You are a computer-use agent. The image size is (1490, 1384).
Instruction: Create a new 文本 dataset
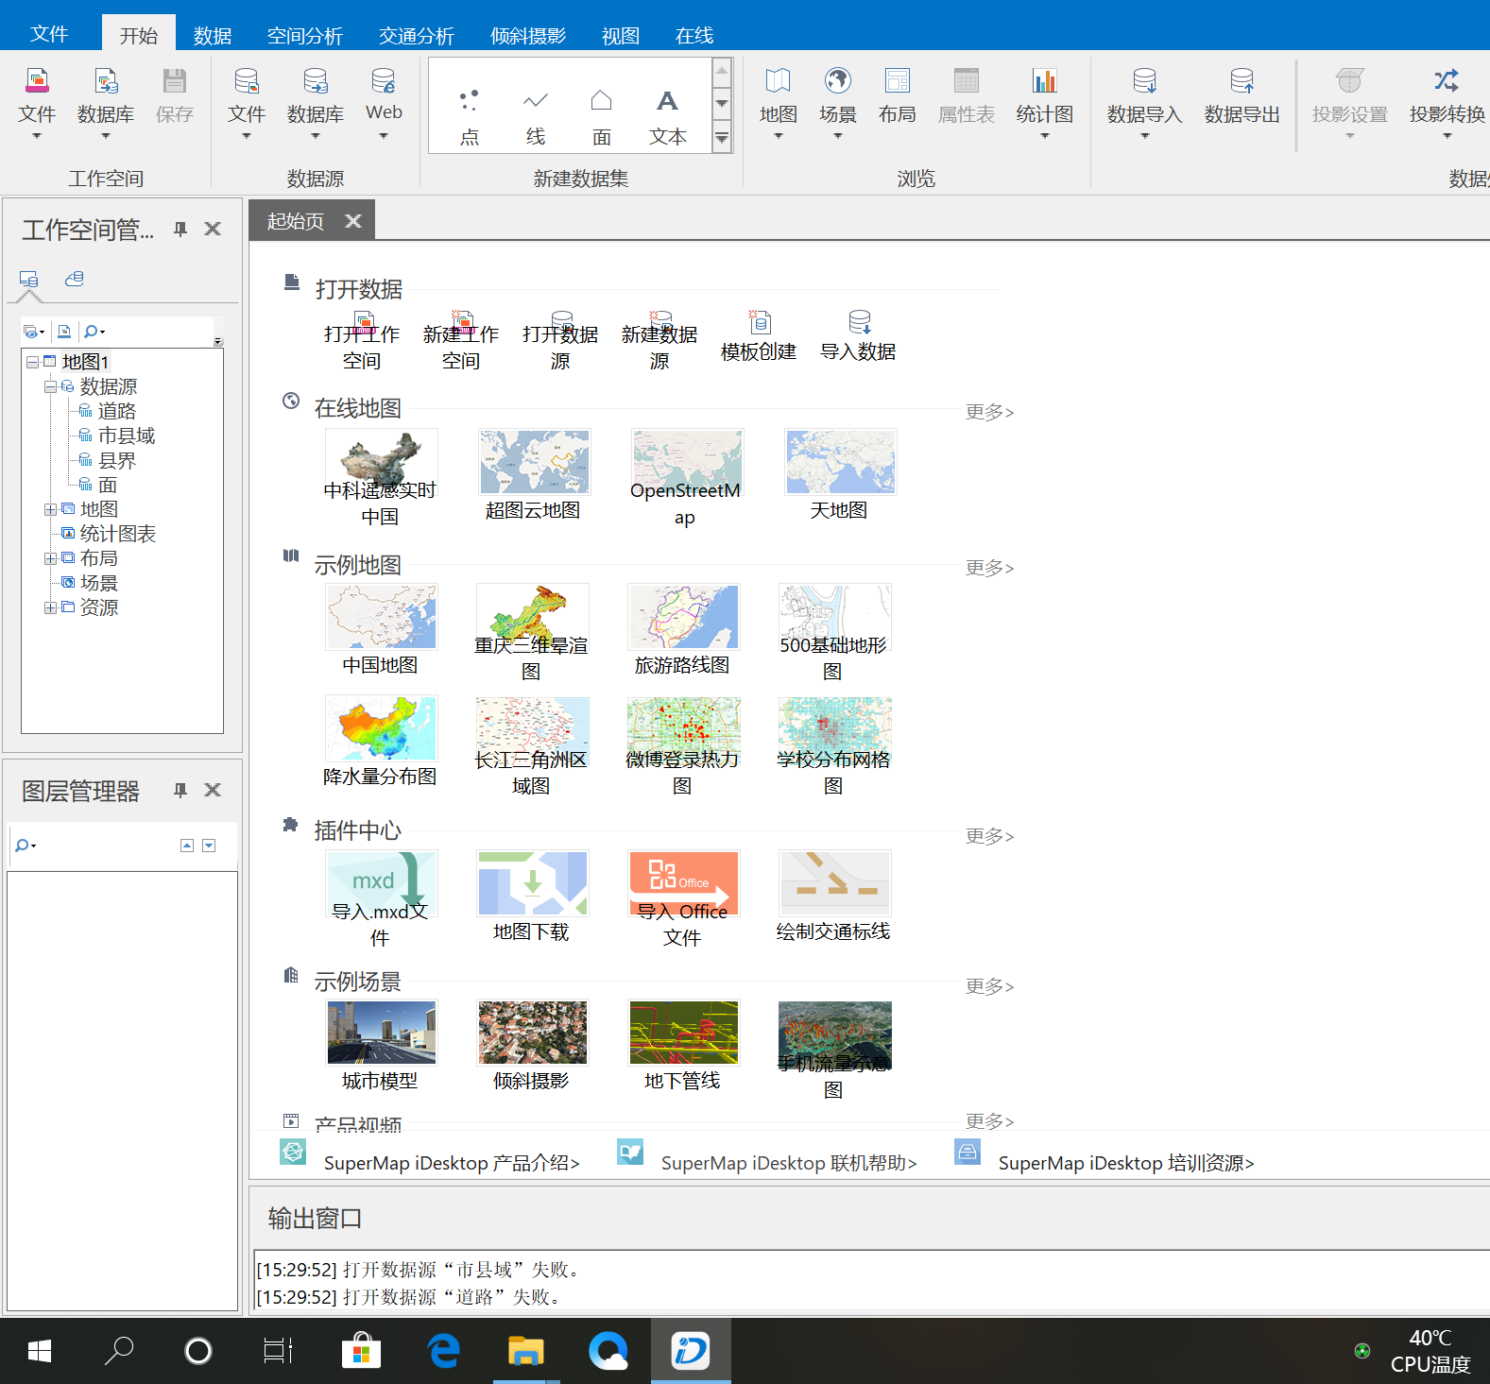[x=668, y=117]
